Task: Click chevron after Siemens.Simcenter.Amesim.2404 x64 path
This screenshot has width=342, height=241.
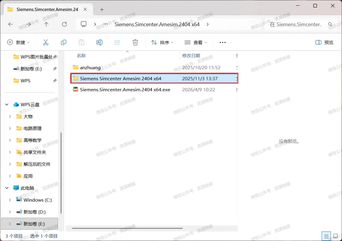Action: pos(207,24)
